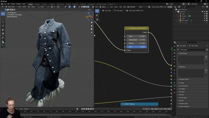Viewport: 209px width, 118px height.
Task: Toggle camera view icon in viewport
Action: click(91, 29)
